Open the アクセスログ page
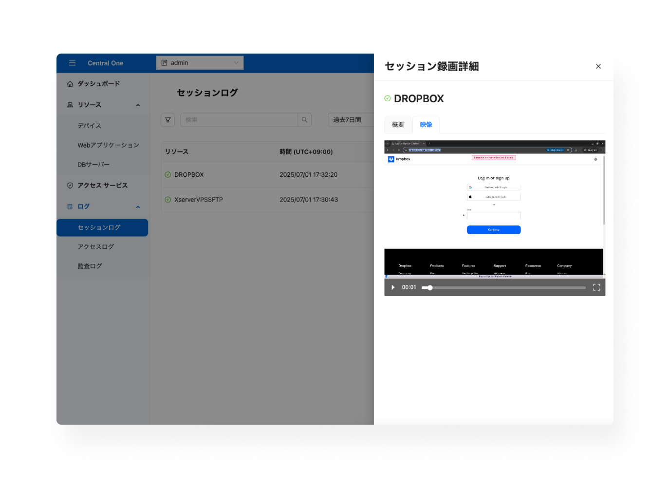 tap(96, 247)
